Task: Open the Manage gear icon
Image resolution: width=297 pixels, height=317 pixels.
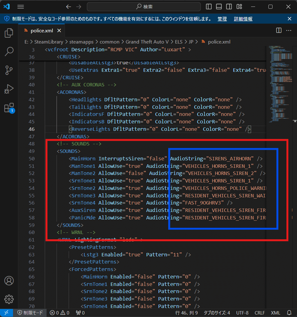Action: (9, 299)
